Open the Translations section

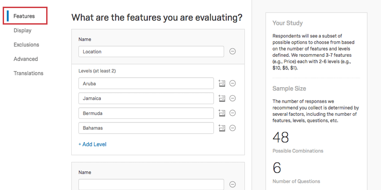pos(28,73)
